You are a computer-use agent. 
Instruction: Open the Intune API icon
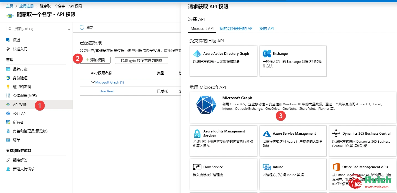pos(267,167)
